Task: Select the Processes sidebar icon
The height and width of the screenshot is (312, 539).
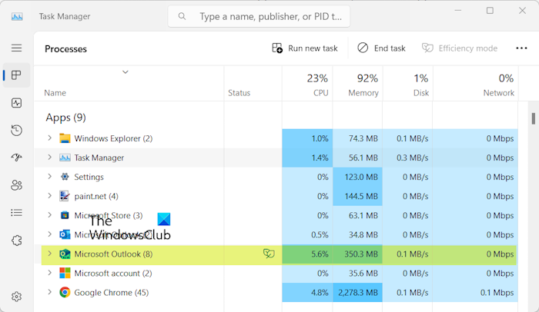Action: tap(16, 75)
